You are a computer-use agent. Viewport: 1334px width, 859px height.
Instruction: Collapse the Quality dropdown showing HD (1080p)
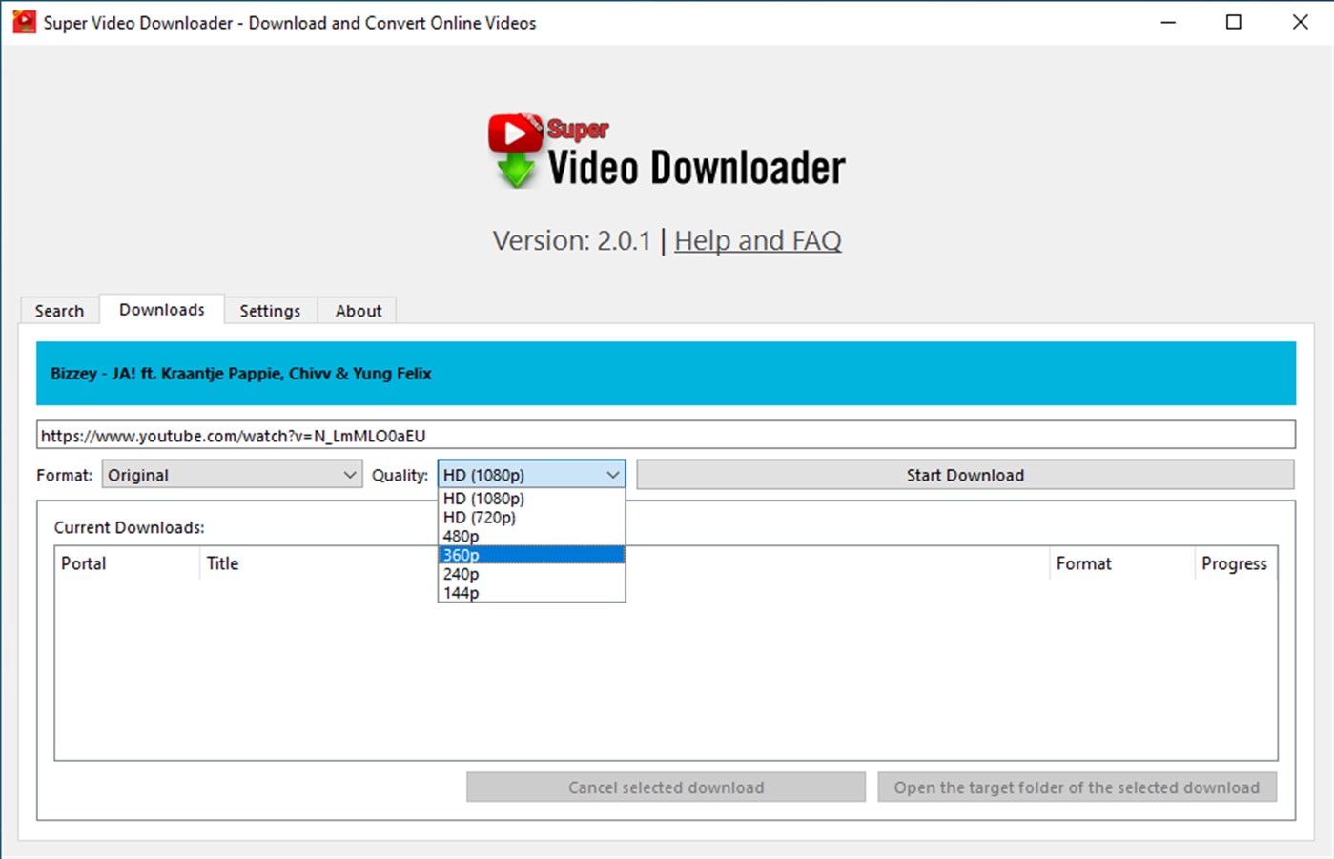[531, 474]
